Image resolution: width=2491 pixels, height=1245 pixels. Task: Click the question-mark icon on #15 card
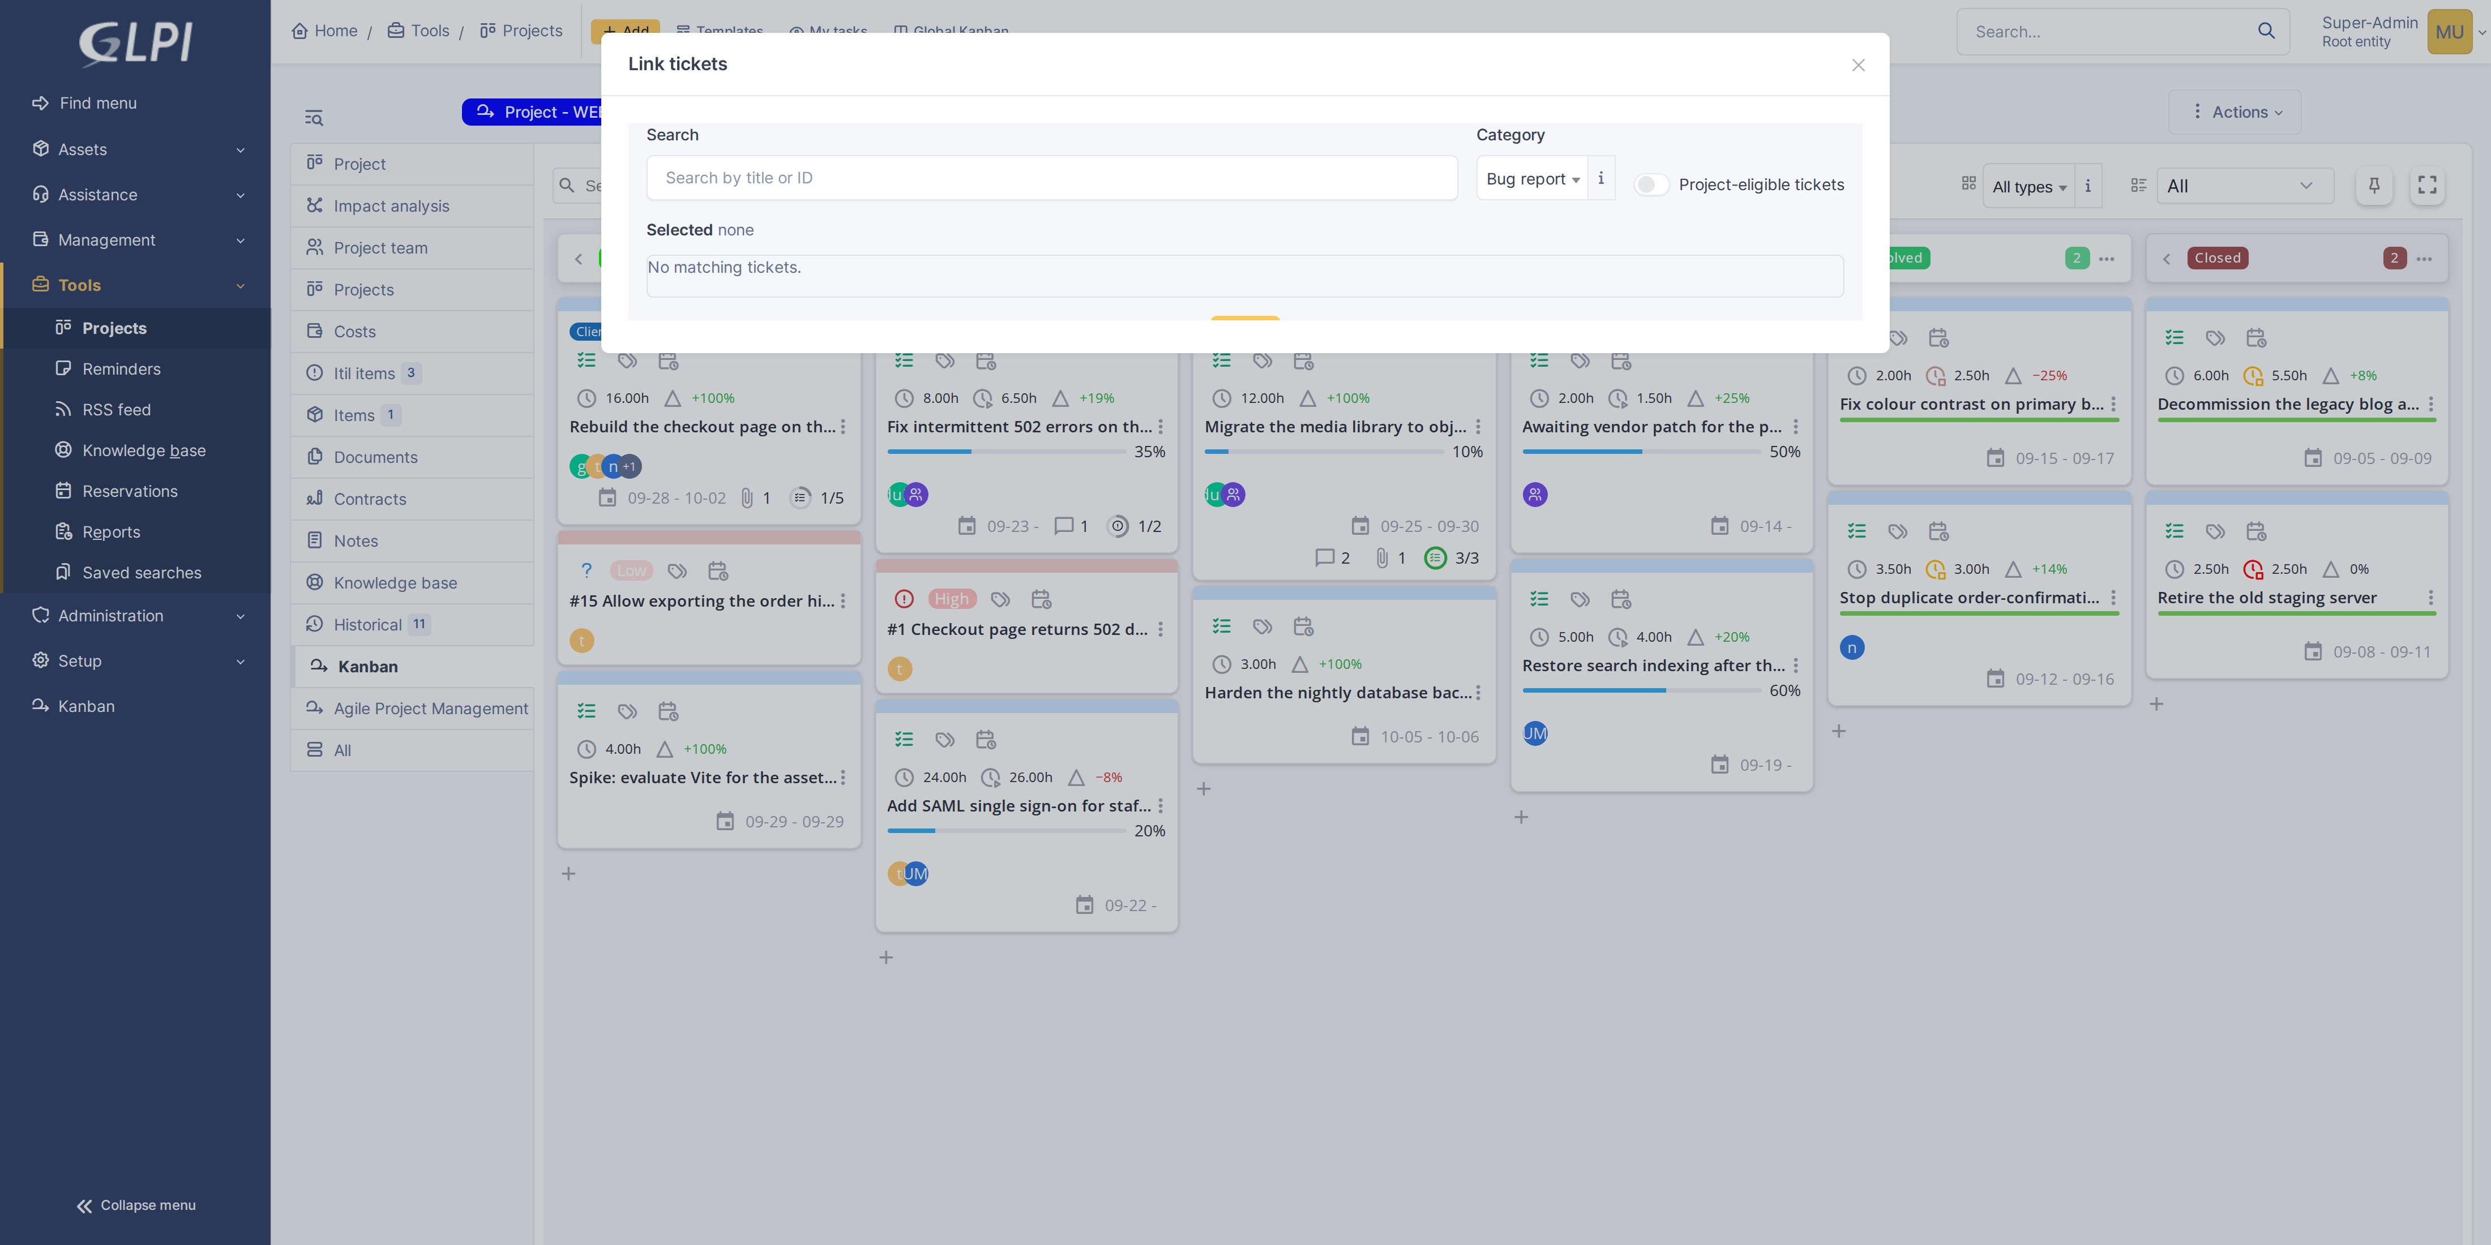coord(586,571)
